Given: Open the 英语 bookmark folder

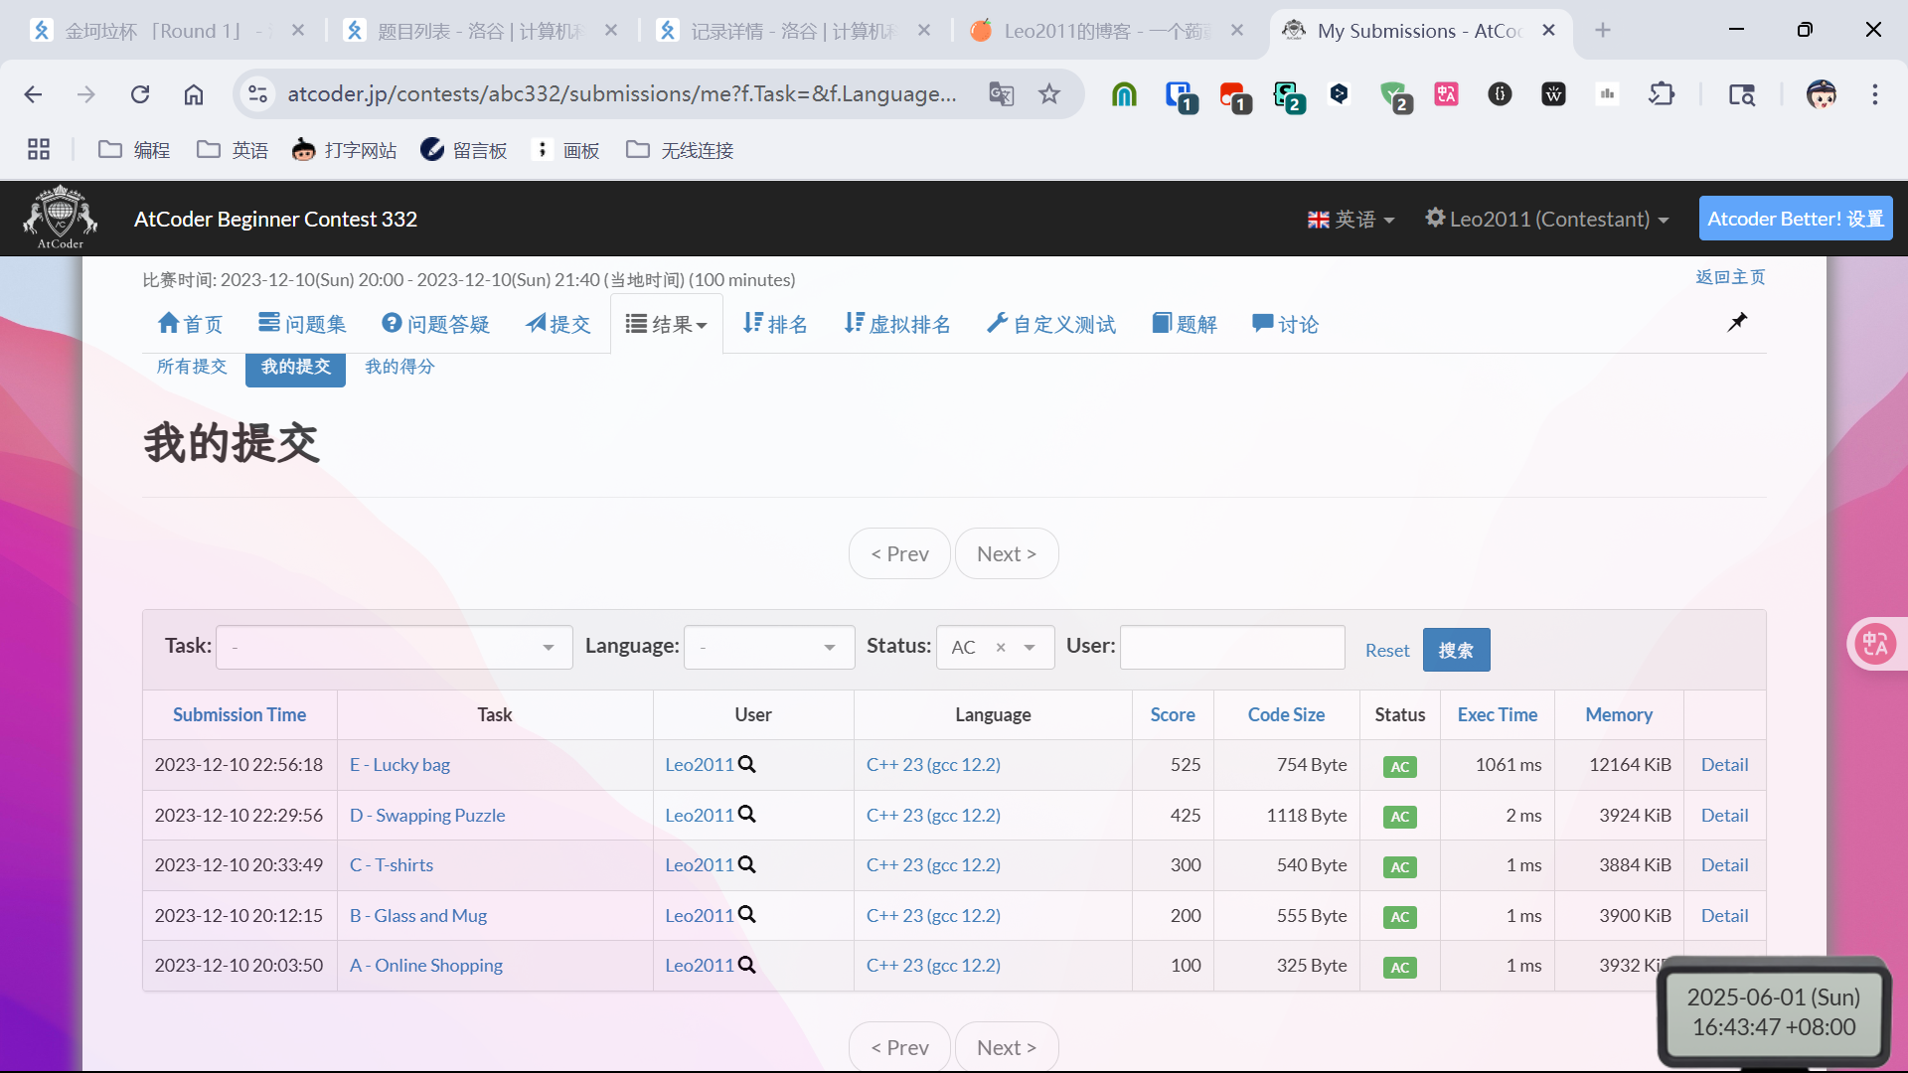Looking at the screenshot, I should (x=233, y=150).
